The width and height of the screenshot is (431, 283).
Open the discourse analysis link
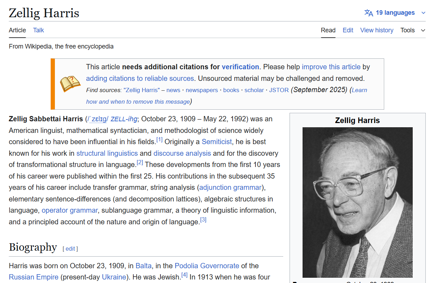point(182,153)
